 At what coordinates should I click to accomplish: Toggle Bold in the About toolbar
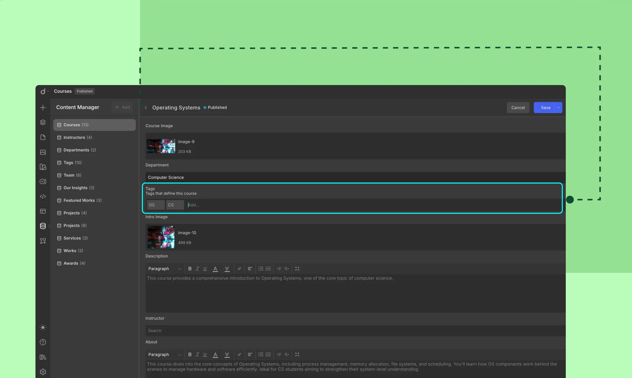tap(190, 355)
